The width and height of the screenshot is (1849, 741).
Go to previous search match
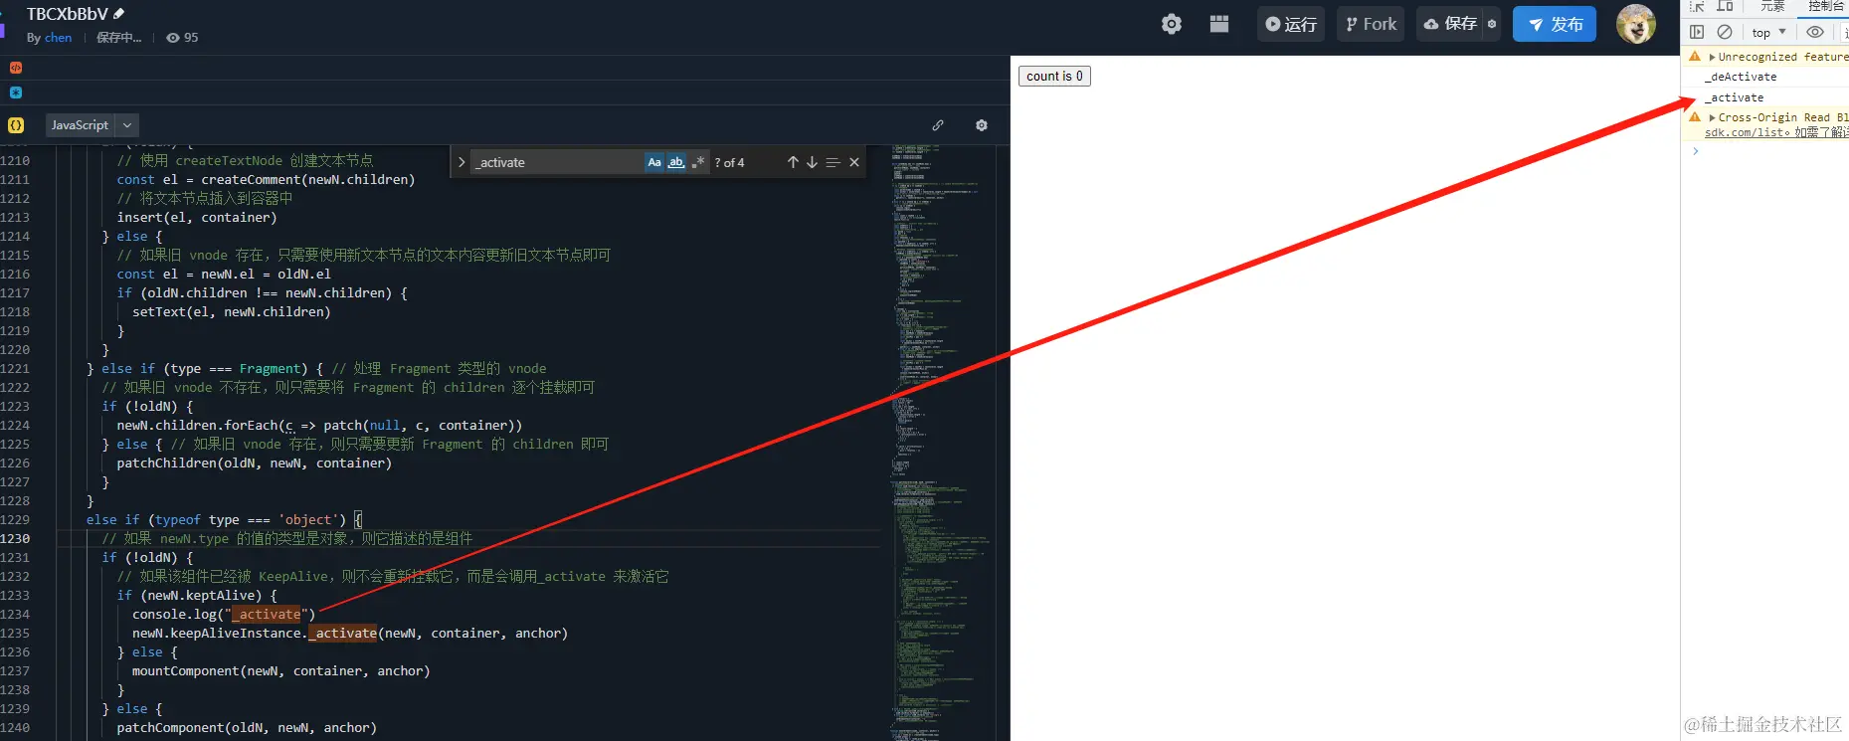pos(793,162)
